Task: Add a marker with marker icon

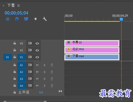Action: pyautogui.click(x=35, y=19)
